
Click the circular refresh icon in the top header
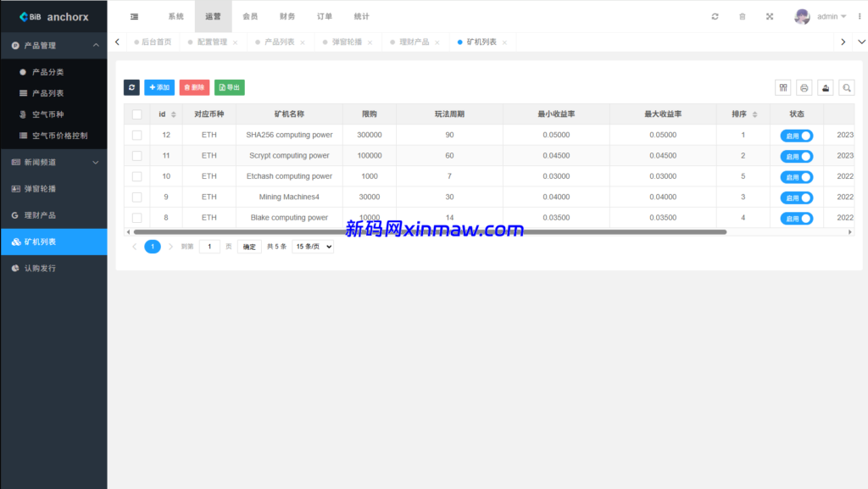pos(715,15)
